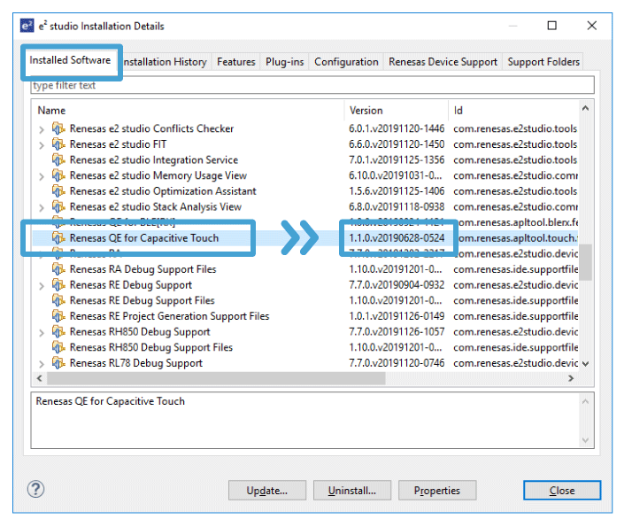The width and height of the screenshot is (632, 519).
Task: Sort list by Name column header
Action: click(x=188, y=111)
